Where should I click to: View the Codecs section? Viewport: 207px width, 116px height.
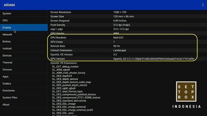24,83
